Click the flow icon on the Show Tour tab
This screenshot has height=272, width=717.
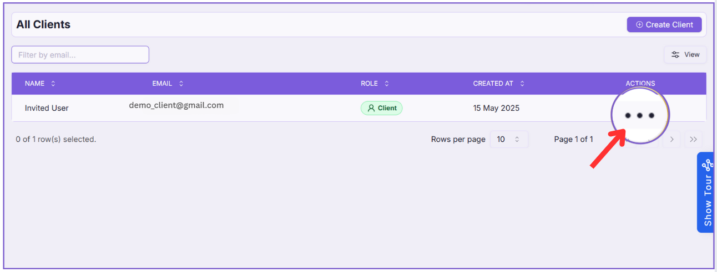(707, 165)
